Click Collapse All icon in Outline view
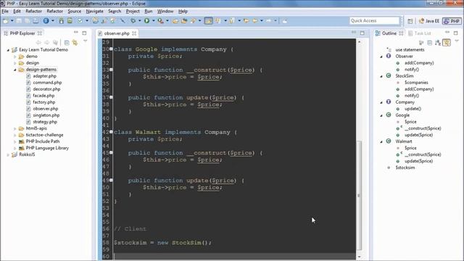The width and height of the screenshot is (464, 261). pyautogui.click(x=430, y=43)
